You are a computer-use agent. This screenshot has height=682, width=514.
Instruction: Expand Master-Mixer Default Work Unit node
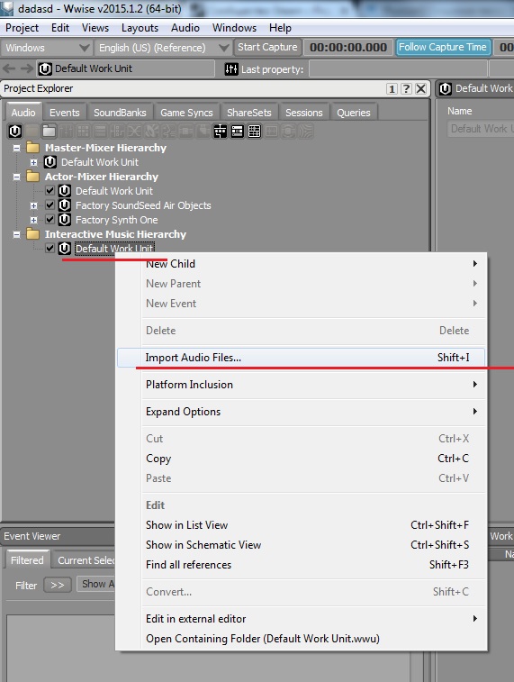(33, 162)
